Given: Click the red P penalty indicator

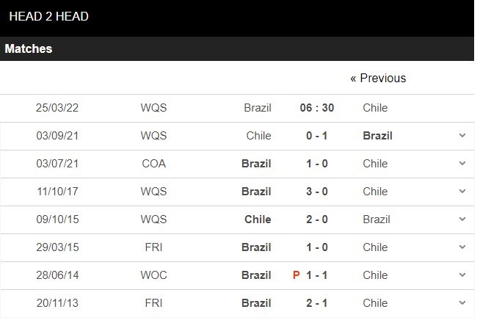Looking at the screenshot, I should coord(296,275).
